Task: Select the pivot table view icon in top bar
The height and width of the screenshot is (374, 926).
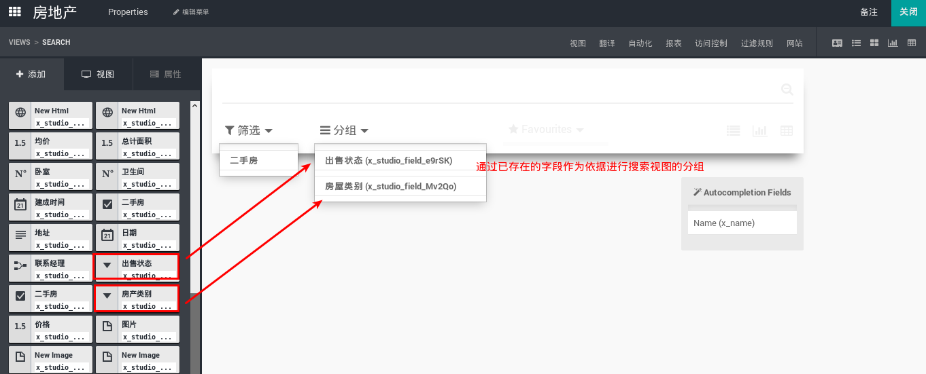Action: [x=912, y=43]
